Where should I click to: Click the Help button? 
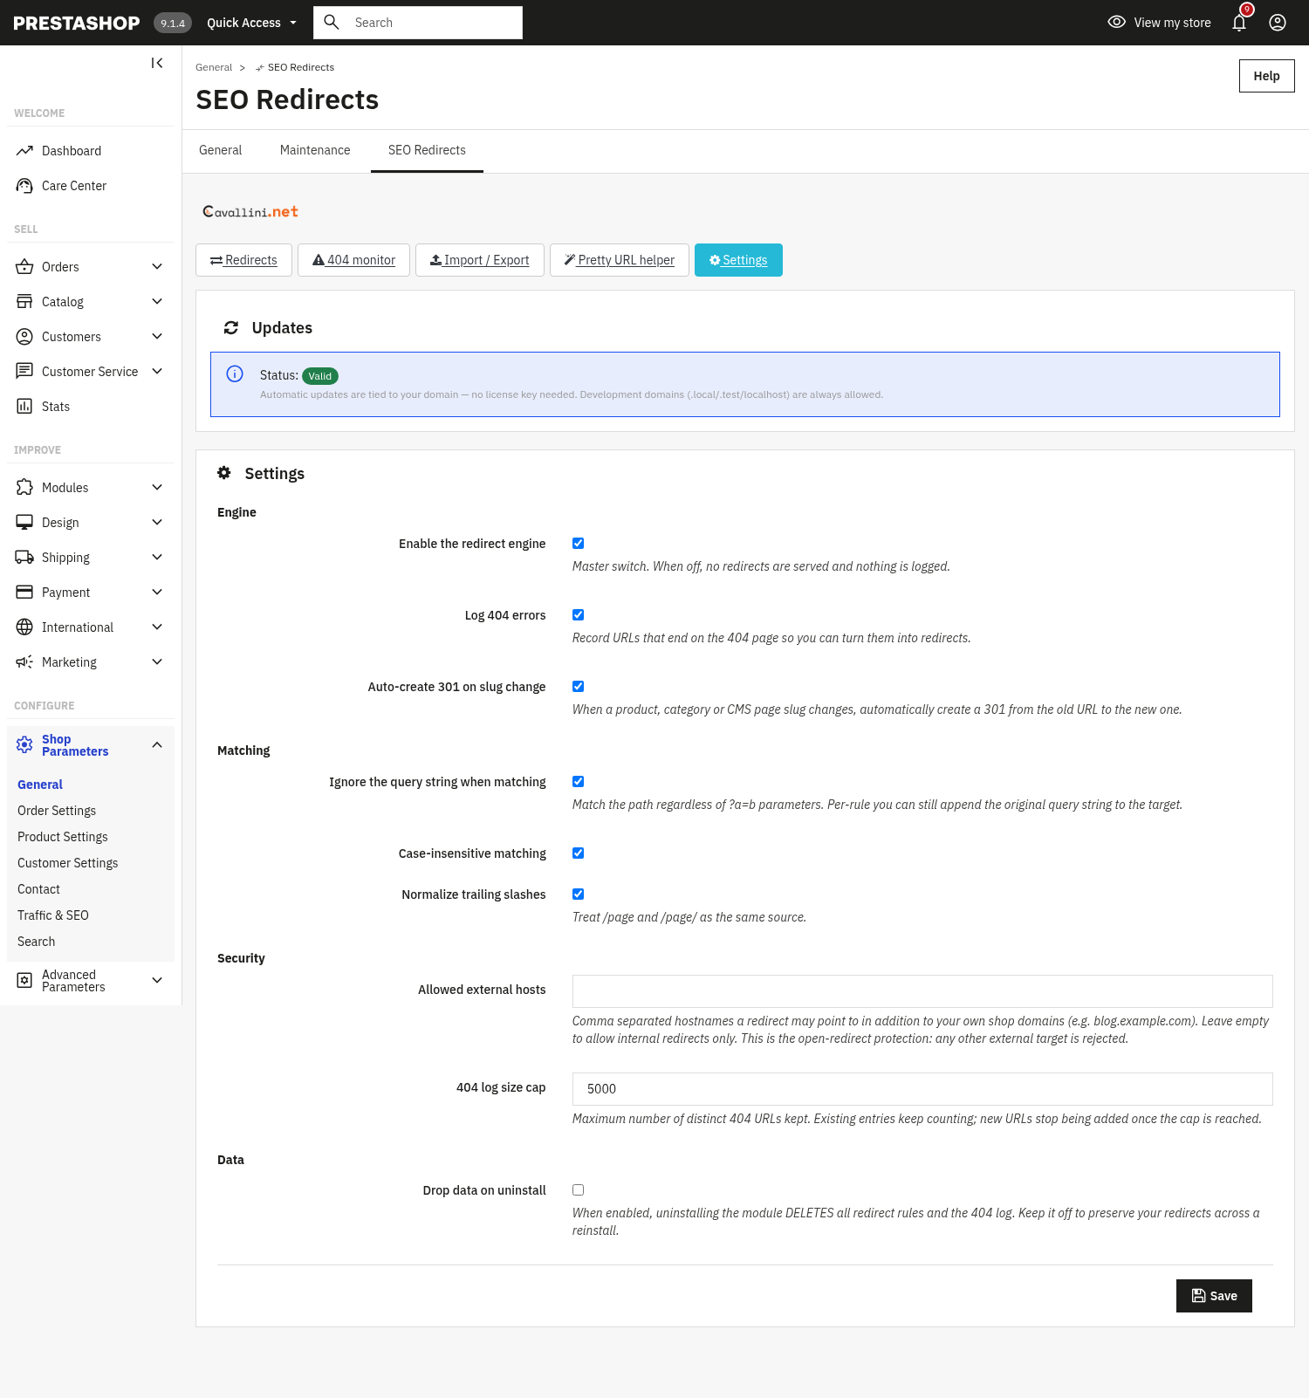point(1266,76)
